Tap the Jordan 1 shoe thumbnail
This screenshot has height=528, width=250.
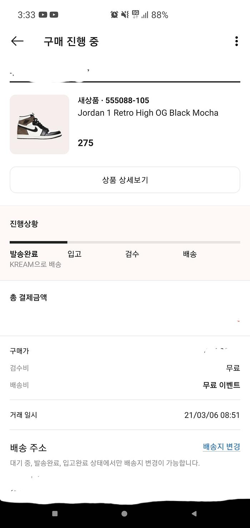(x=39, y=124)
